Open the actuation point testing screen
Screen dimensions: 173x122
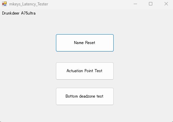pos(85,71)
